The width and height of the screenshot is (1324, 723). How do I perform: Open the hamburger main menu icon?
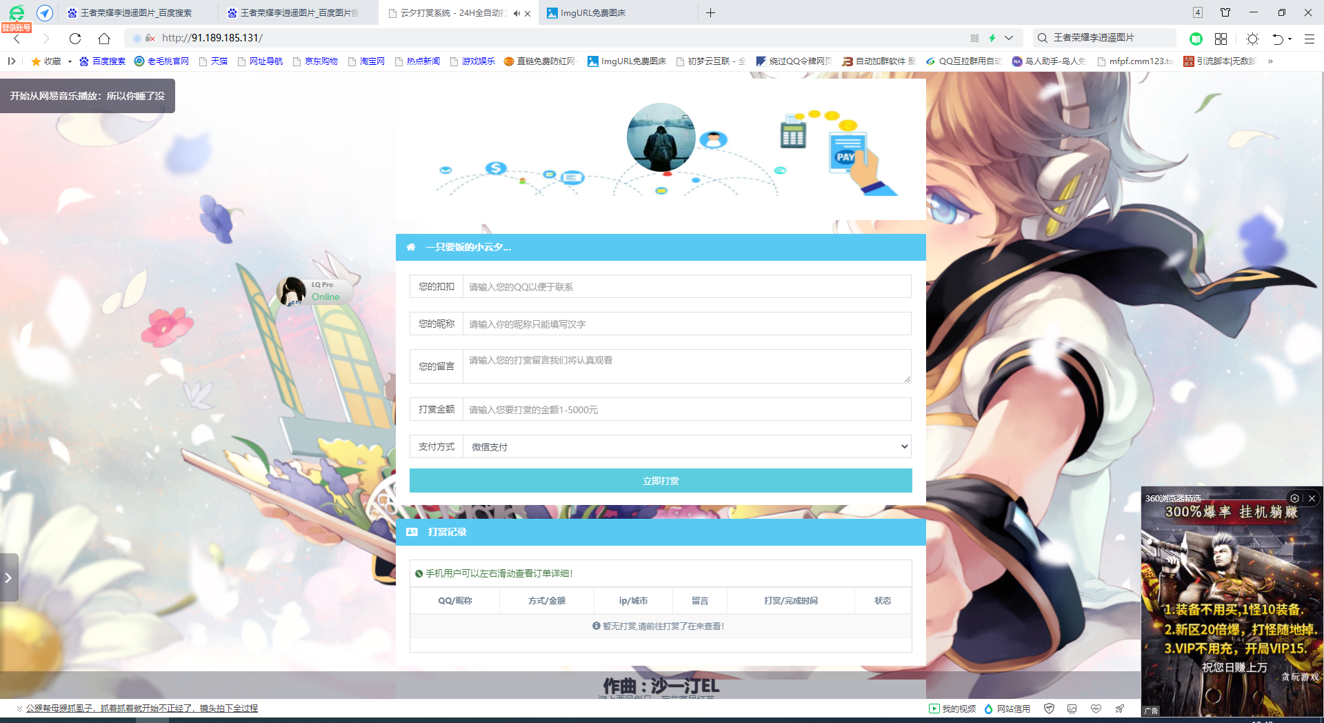1310,39
